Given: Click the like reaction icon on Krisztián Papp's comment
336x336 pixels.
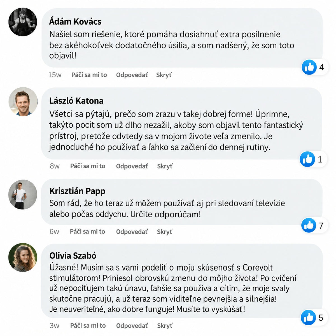Looking at the screenshot, I should [x=309, y=225].
